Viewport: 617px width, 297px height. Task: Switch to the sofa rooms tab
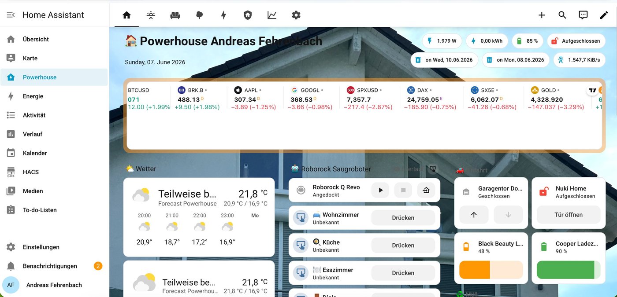(175, 15)
